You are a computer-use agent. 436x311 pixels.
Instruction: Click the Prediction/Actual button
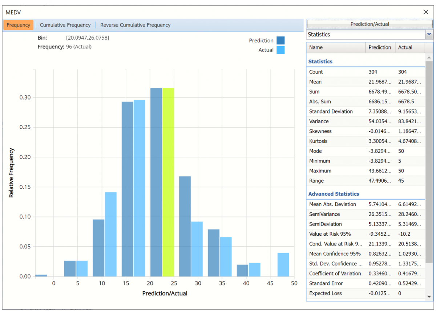[370, 24]
